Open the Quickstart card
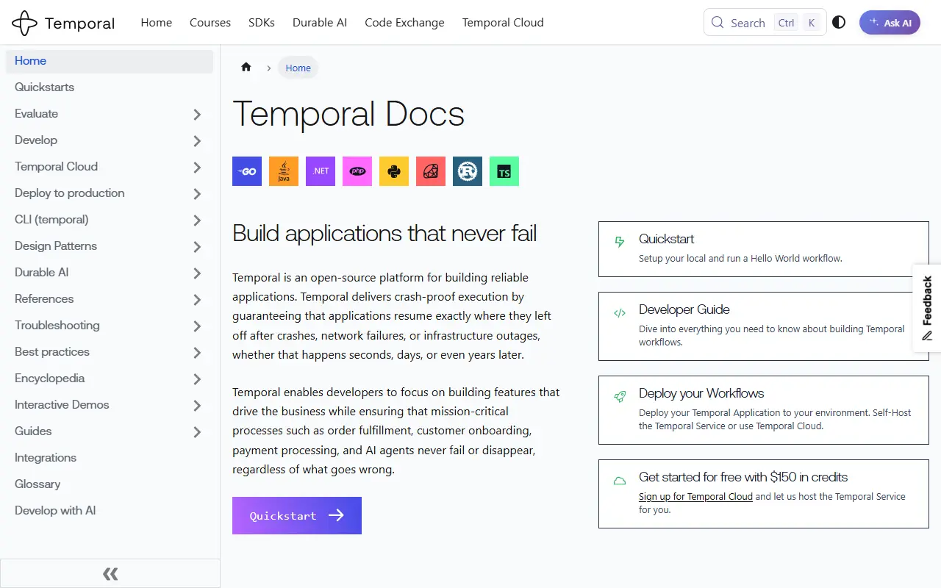 click(764, 249)
